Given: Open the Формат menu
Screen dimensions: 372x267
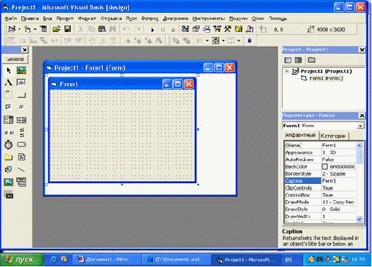Looking at the screenshot, I should pos(87,18).
